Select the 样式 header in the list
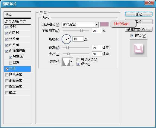Viewport: 156px width, 128px height. [x=17, y=15]
